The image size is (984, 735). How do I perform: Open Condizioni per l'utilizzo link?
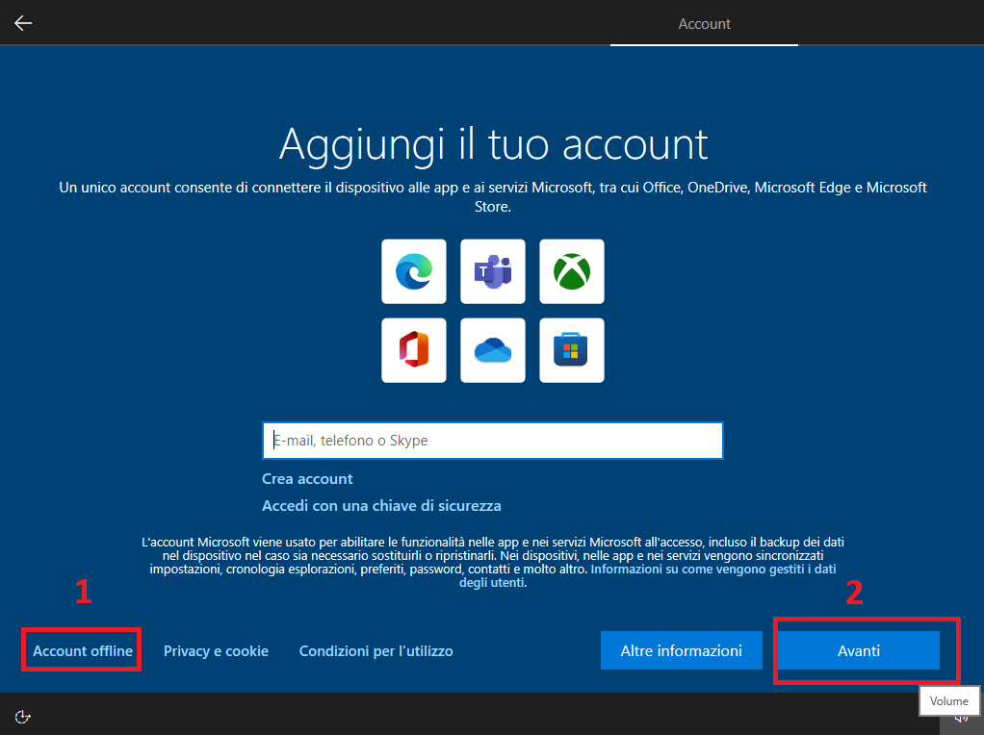pos(375,651)
